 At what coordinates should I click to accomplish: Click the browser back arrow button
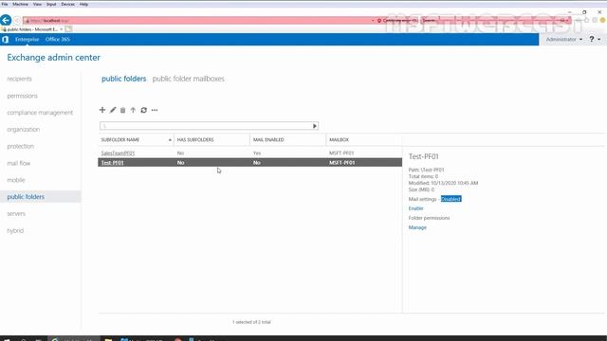pyautogui.click(x=6, y=20)
